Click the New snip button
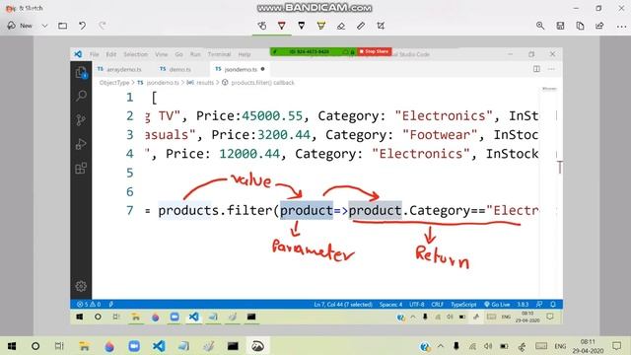The width and height of the screenshot is (631, 355). (x=20, y=26)
